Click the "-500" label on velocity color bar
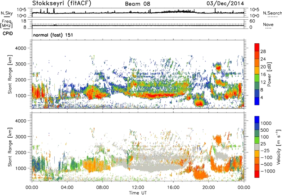 [266, 164]
